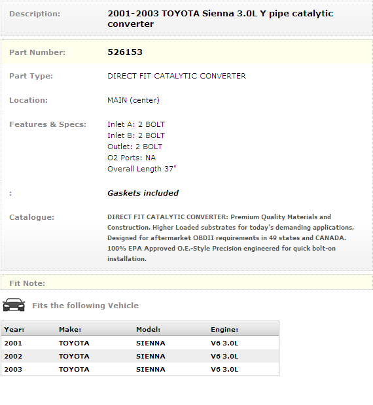Click the Catalogue description paragraph
Screen dimensions: 373x405
click(x=230, y=238)
